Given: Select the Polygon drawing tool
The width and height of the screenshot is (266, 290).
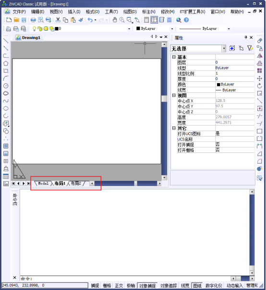Looking at the screenshot, I should [6, 63].
